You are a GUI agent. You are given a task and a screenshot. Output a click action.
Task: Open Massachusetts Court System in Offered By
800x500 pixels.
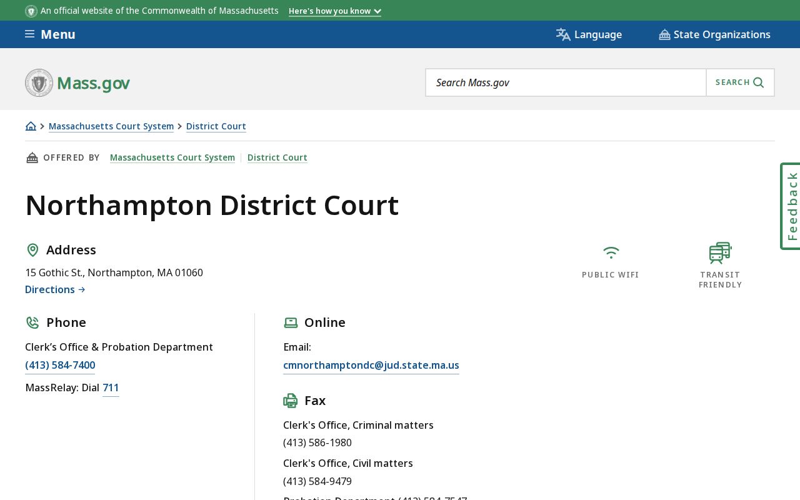pos(172,157)
